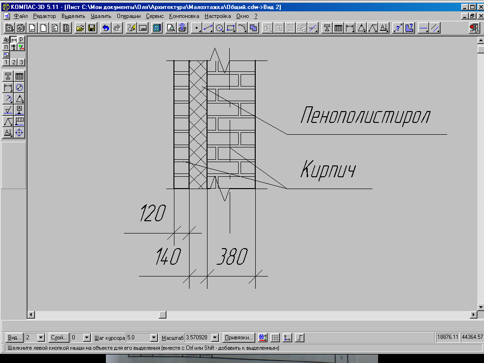Toggle the local coordinate system button

(x=287, y=337)
